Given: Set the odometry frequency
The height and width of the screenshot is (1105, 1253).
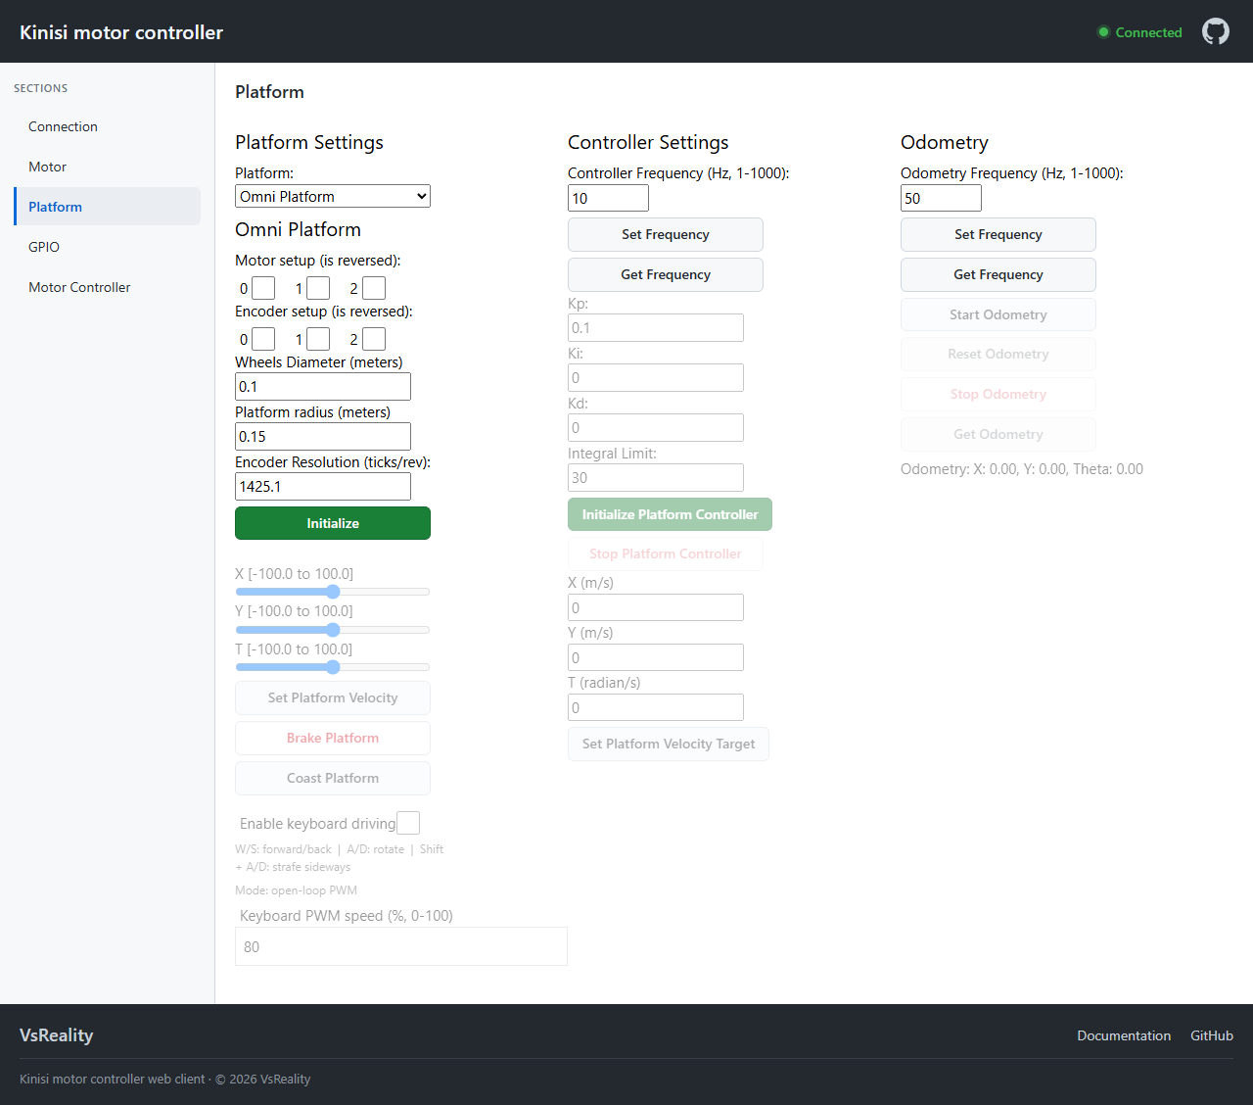Looking at the screenshot, I should [x=998, y=234].
